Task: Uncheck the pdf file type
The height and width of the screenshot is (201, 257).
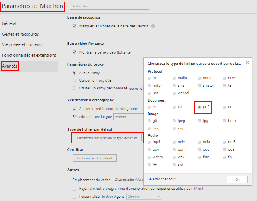Action: pos(199,107)
